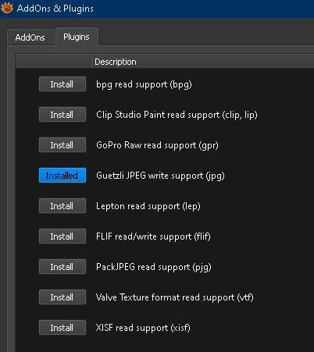The width and height of the screenshot is (314, 352).
Task: Select the bpg read support description text
Action: [144, 85]
